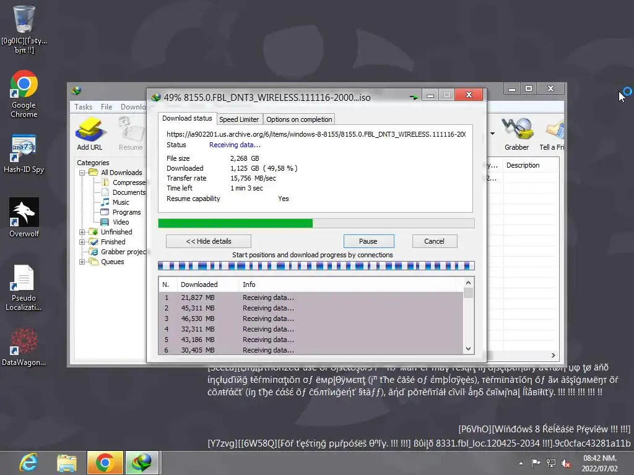Open the toolbar dropdown arrow beside Grabber
Image resolution: width=634 pixels, height=475 pixels.
click(x=492, y=134)
